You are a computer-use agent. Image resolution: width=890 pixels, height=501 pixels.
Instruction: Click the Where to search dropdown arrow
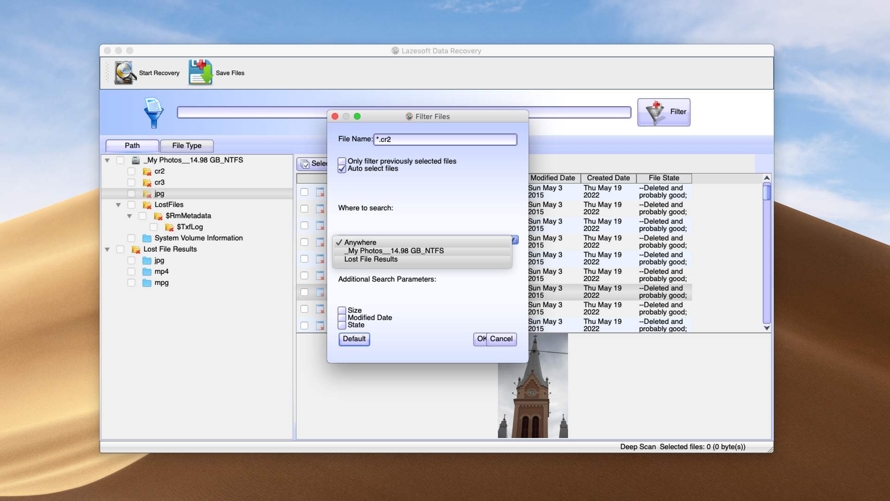515,240
